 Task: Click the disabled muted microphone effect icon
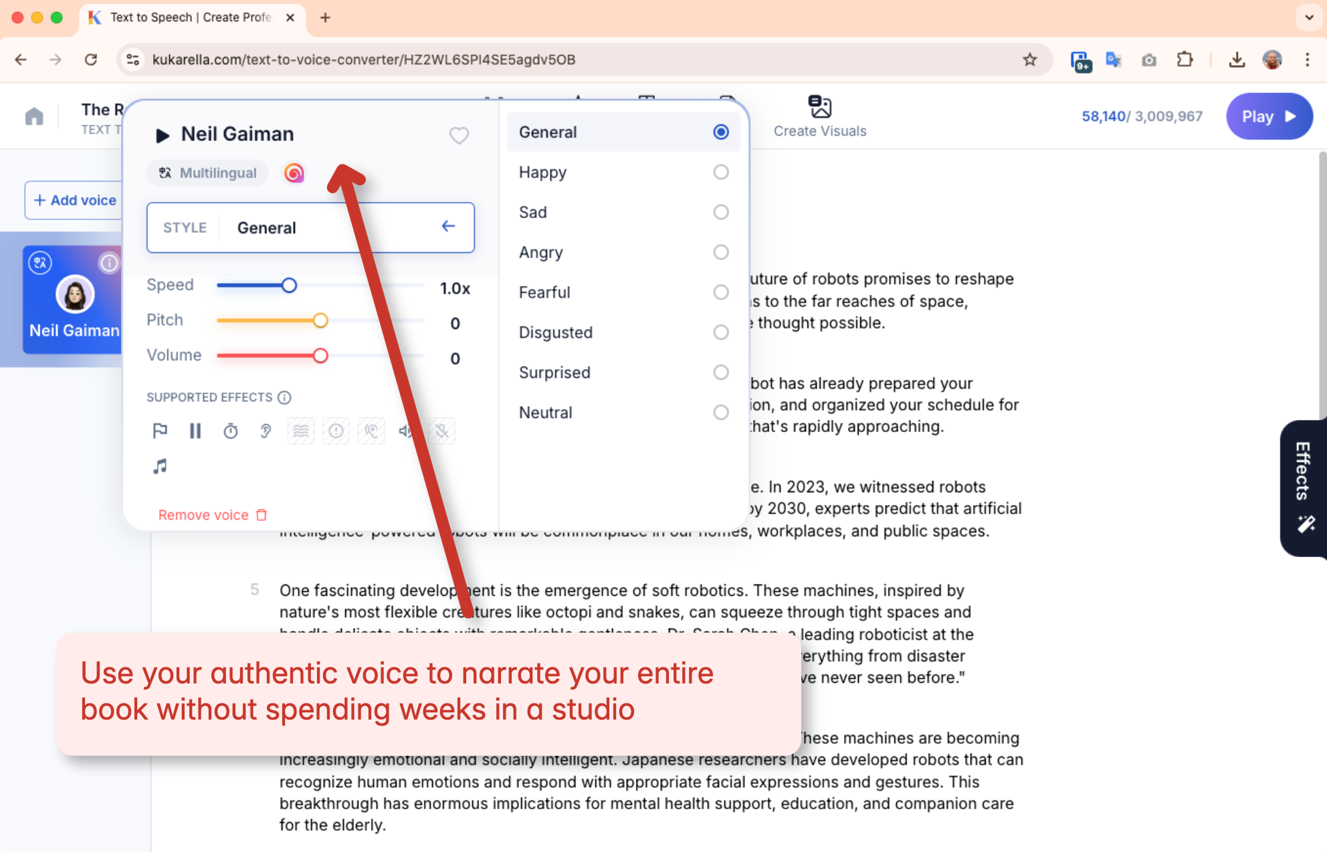click(442, 431)
